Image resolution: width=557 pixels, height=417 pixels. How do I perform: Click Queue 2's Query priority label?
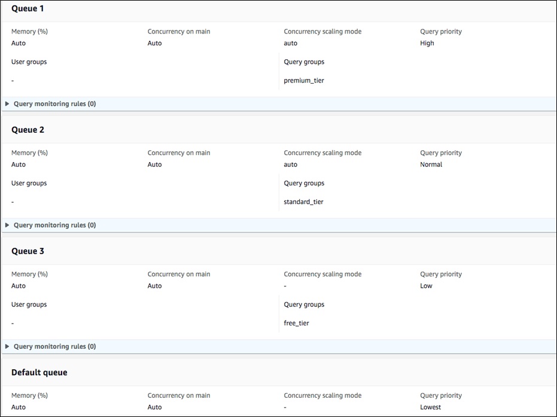click(441, 153)
